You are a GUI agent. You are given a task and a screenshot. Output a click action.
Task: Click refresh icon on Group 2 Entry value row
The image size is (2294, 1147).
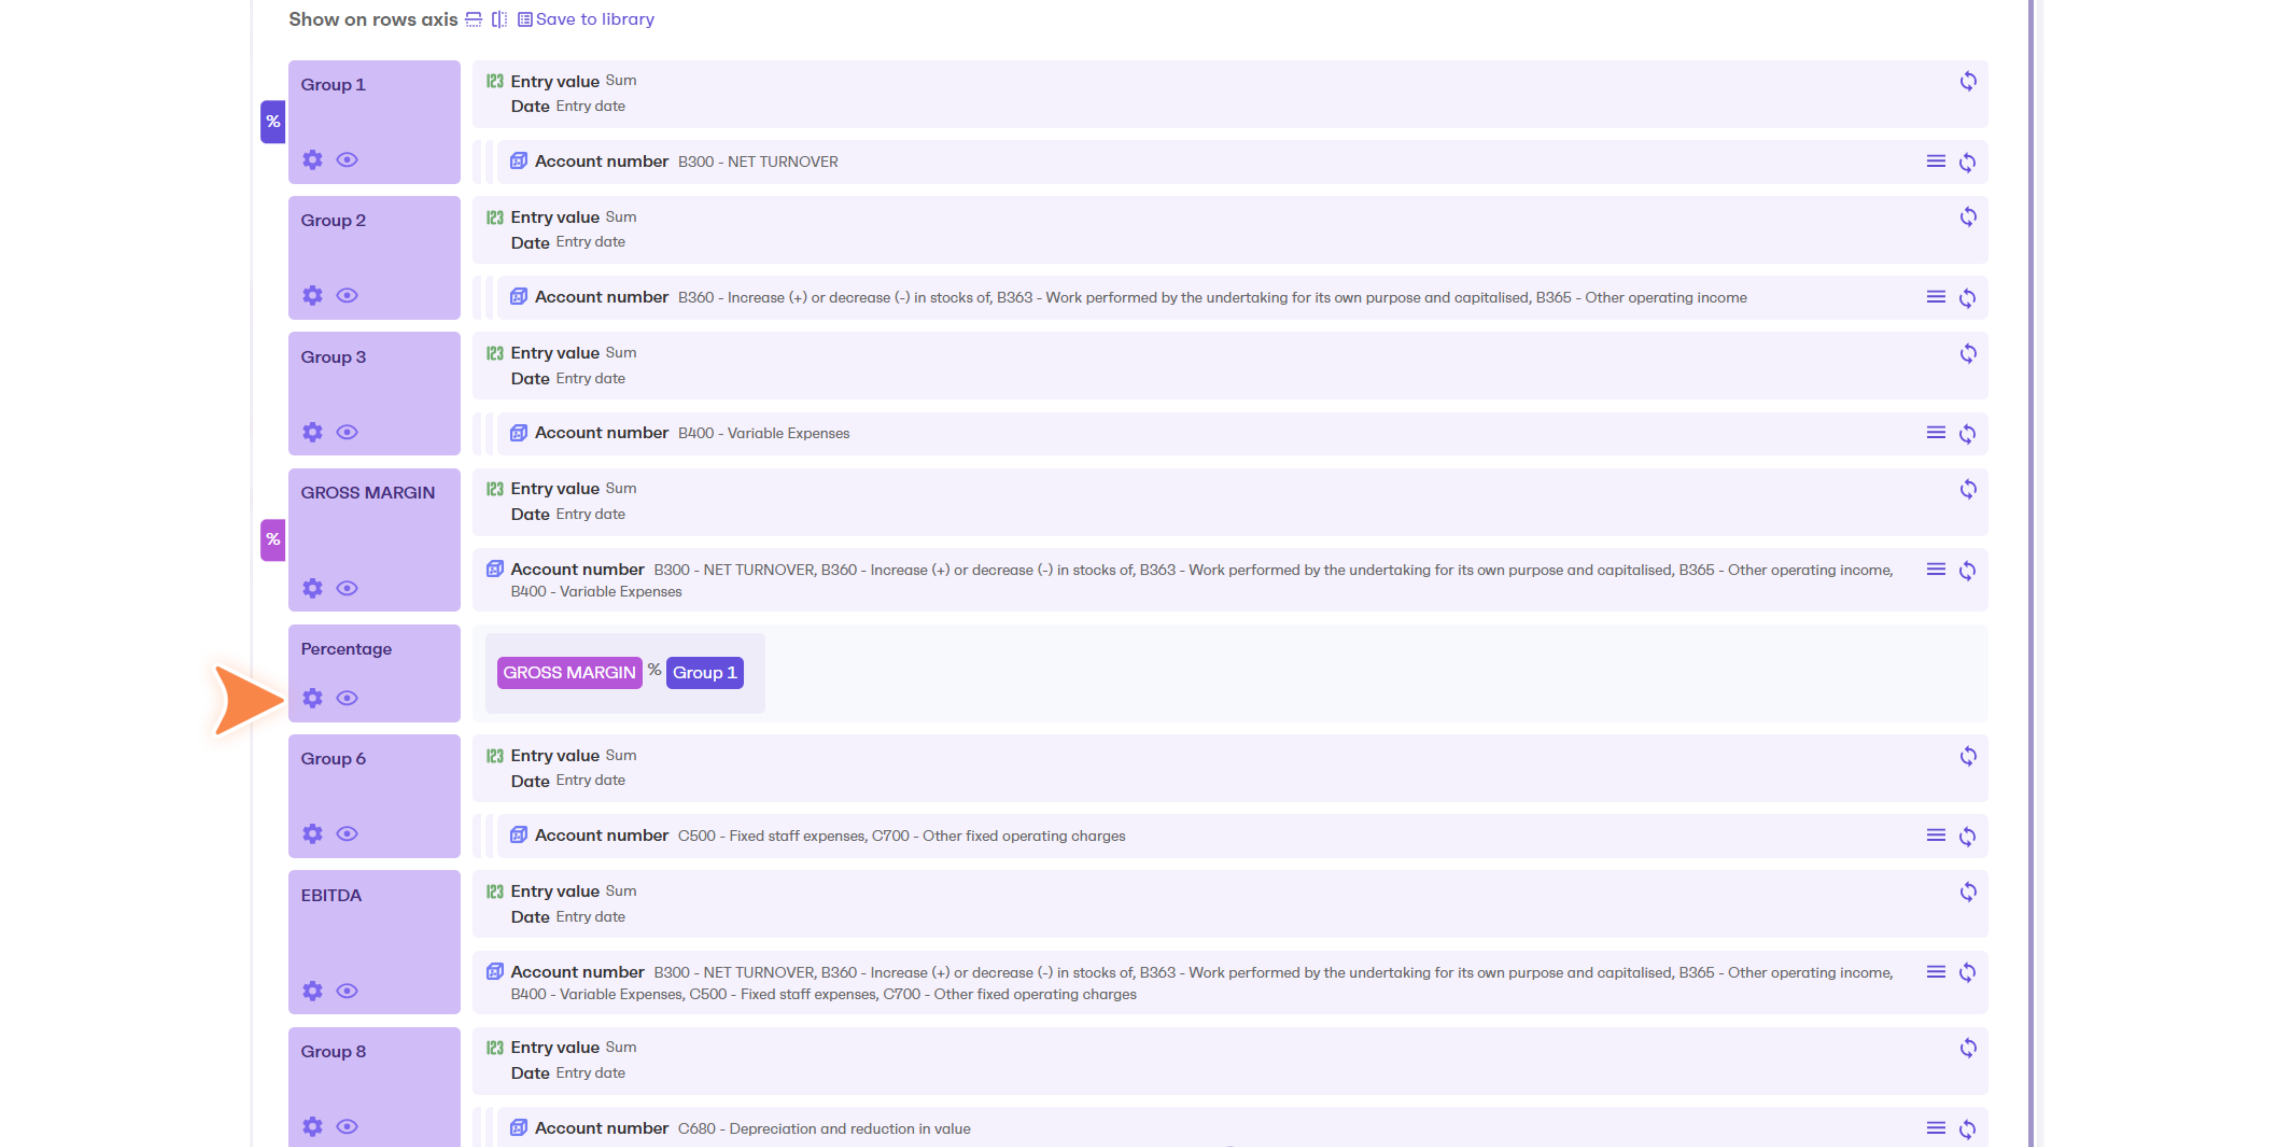(1968, 217)
